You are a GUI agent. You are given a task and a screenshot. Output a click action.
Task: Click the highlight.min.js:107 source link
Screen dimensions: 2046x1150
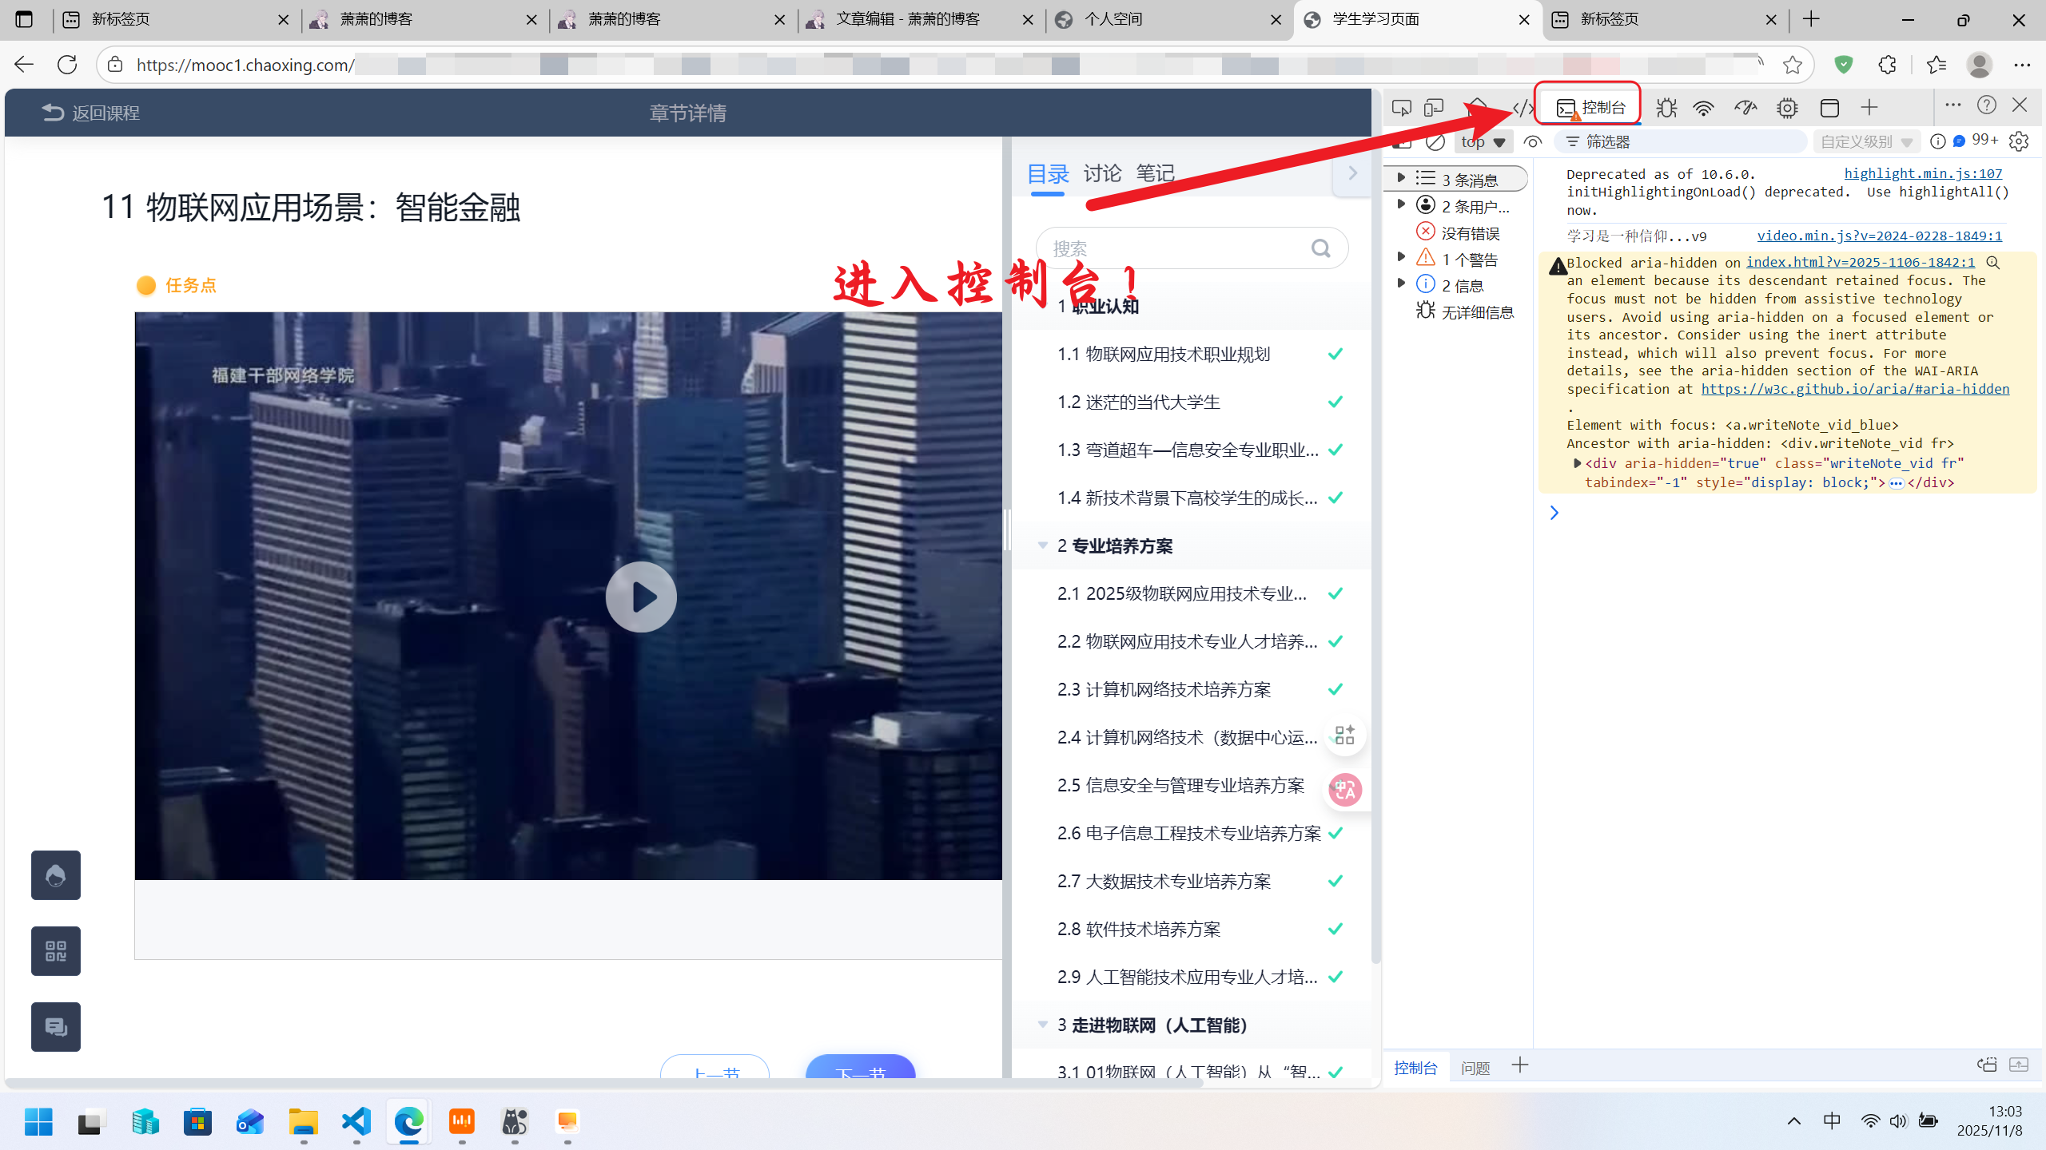(x=1923, y=173)
